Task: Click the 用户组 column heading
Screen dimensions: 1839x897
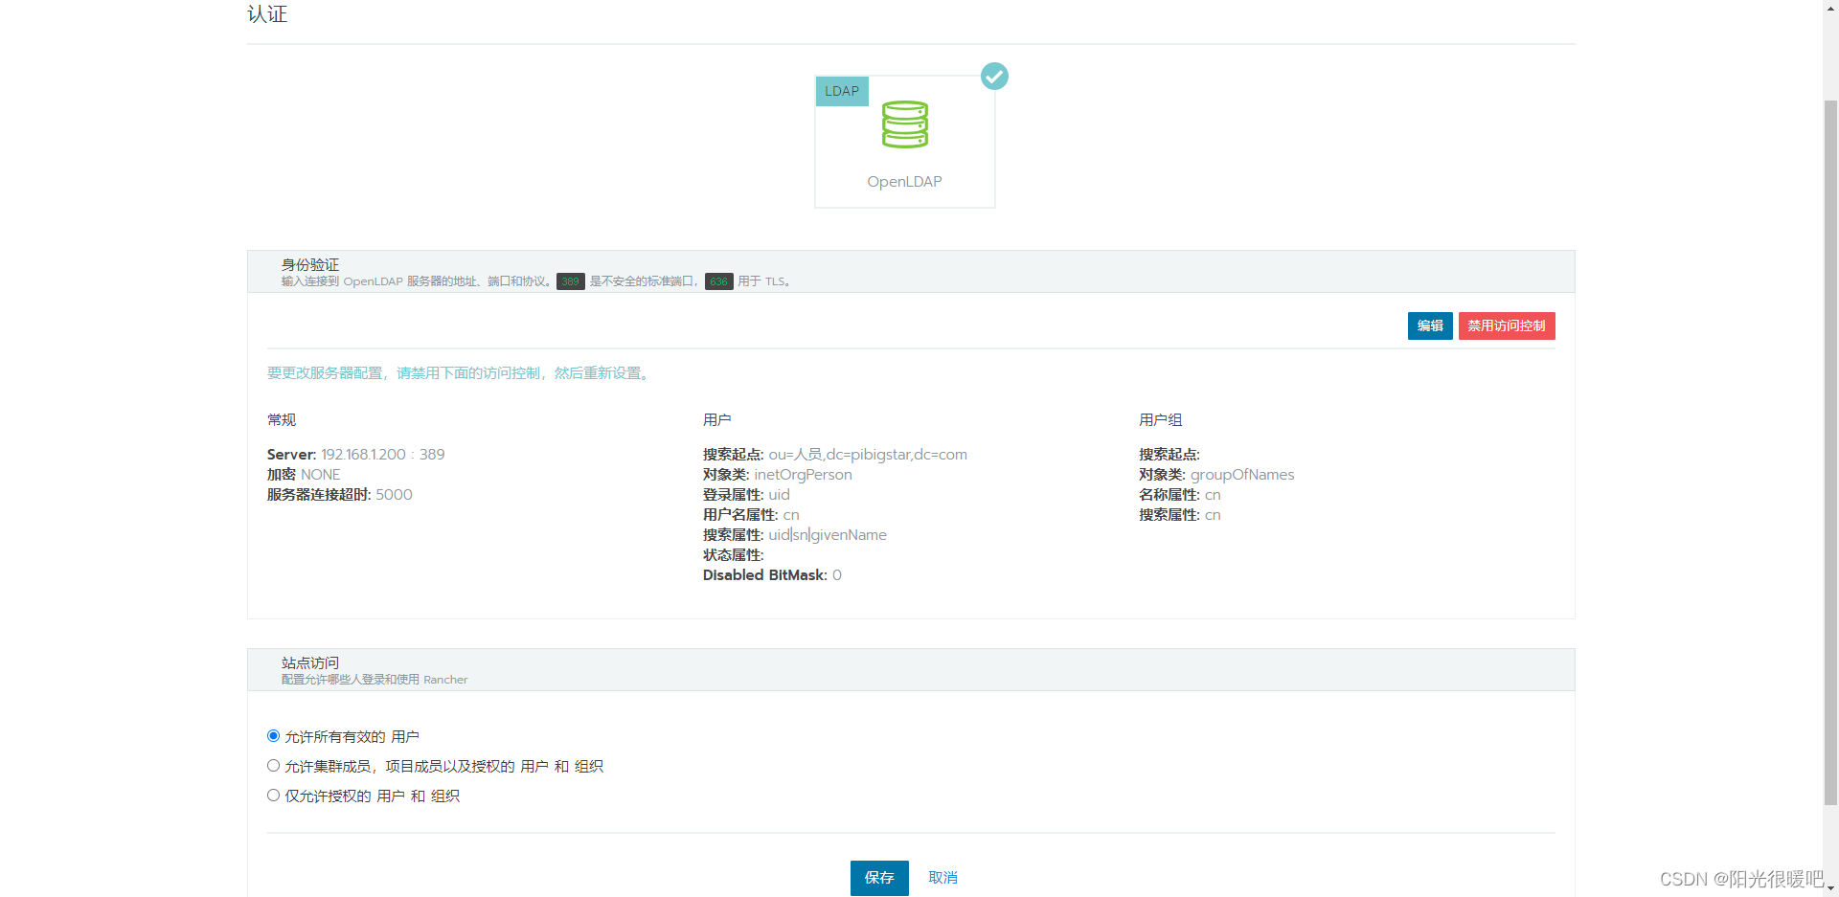Action: pyautogui.click(x=1161, y=420)
